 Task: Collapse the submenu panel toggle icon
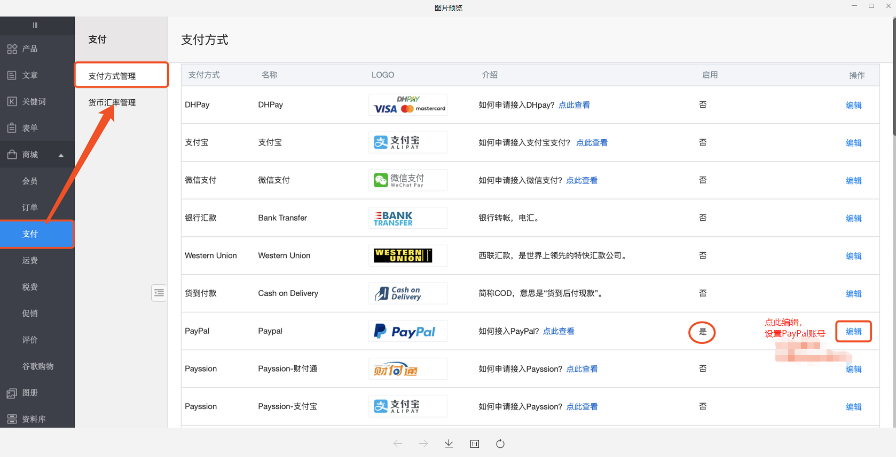[x=159, y=293]
